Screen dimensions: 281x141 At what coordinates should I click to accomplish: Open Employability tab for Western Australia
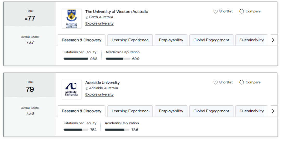pos(171,40)
